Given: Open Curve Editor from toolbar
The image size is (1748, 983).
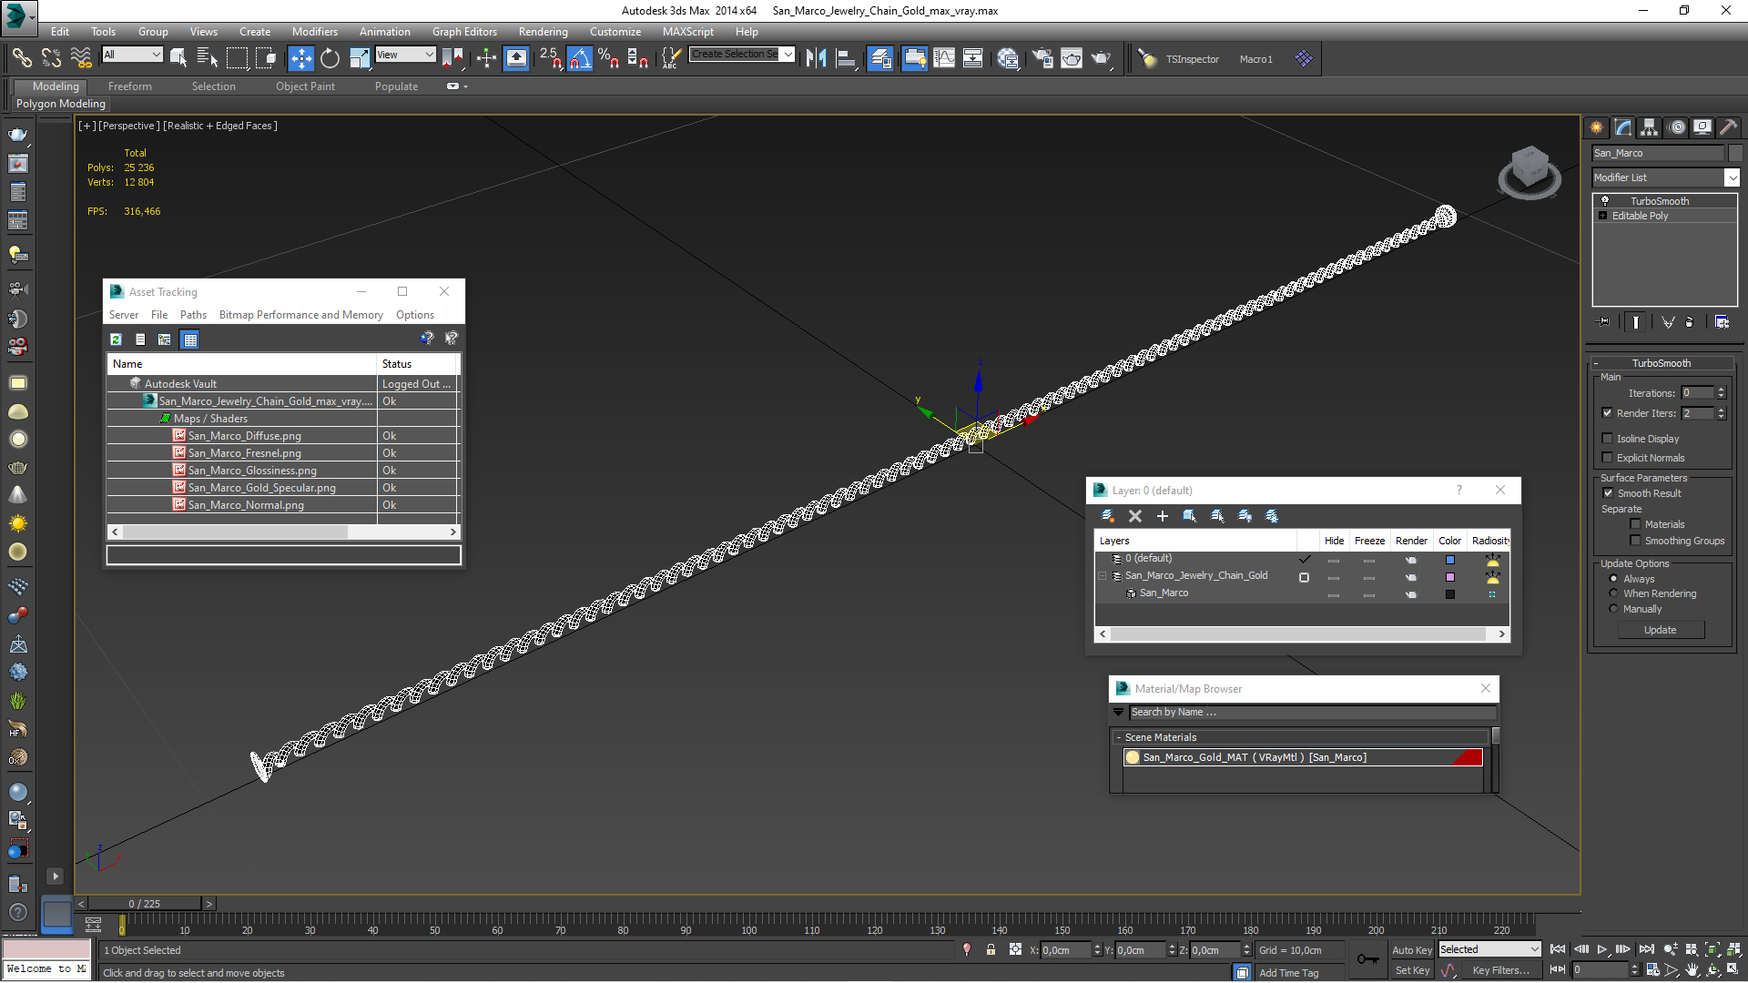Looking at the screenshot, I should [x=944, y=58].
